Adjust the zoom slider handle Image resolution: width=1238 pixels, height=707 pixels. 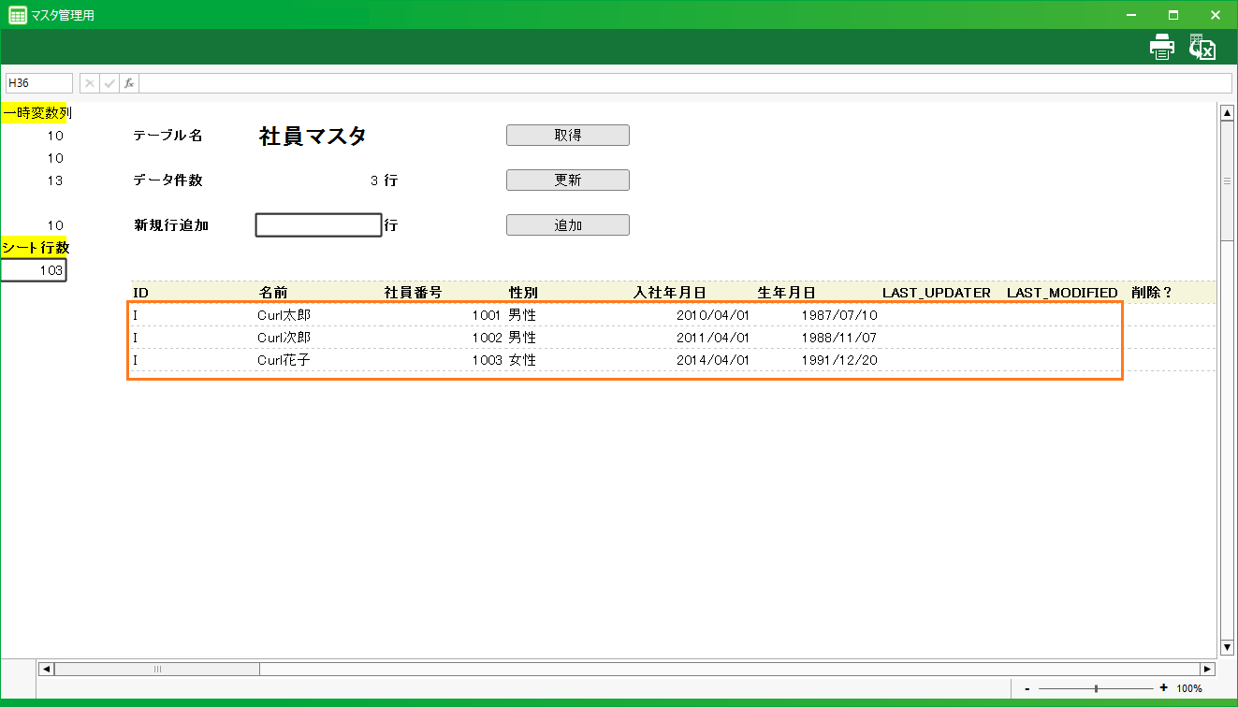1096,688
